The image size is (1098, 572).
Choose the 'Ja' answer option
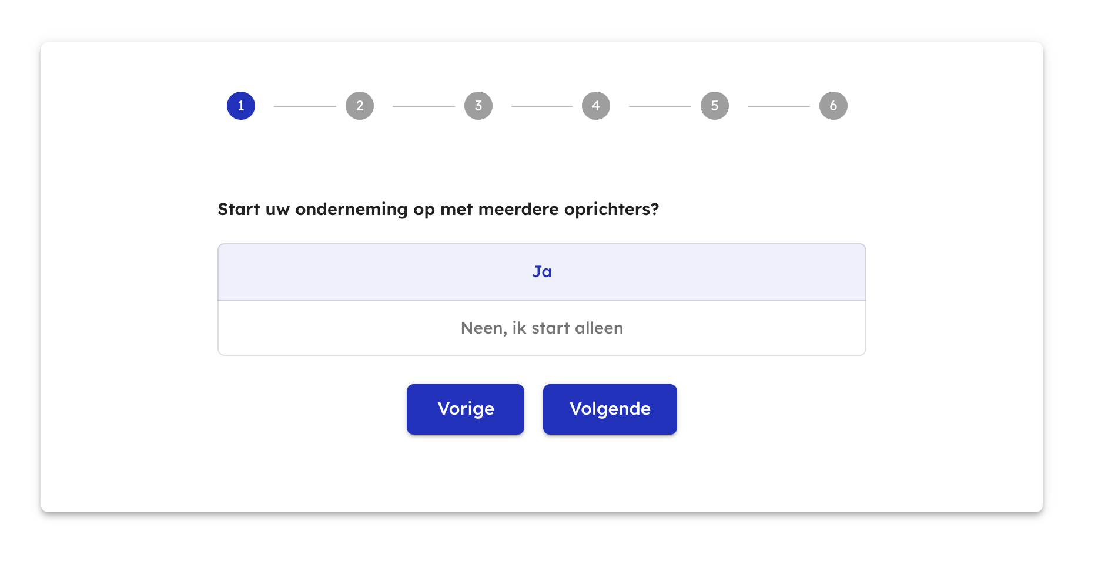pos(542,272)
